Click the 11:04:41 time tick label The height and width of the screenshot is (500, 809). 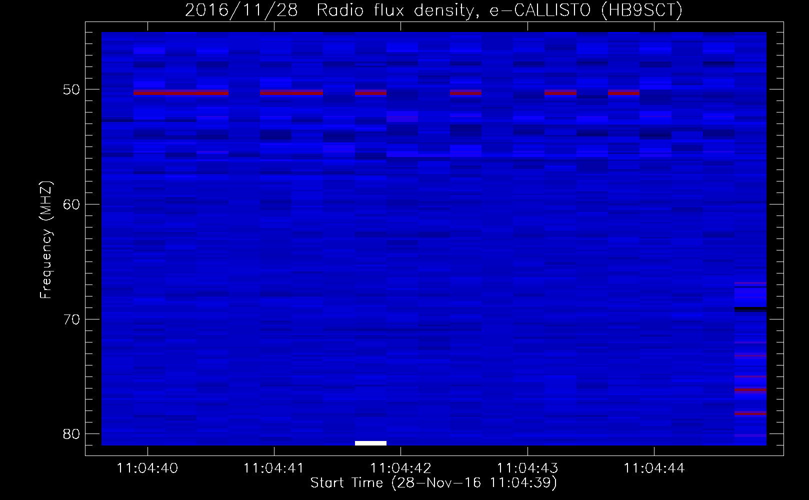tap(273, 468)
